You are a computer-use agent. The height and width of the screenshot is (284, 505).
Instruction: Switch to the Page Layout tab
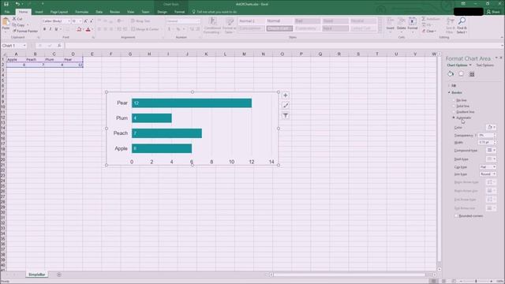pos(59,12)
